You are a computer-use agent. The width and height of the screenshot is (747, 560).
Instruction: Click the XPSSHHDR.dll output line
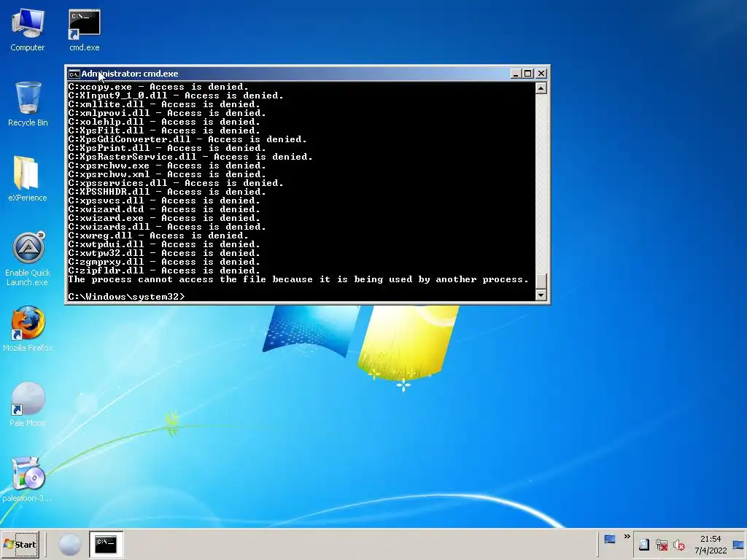point(167,192)
